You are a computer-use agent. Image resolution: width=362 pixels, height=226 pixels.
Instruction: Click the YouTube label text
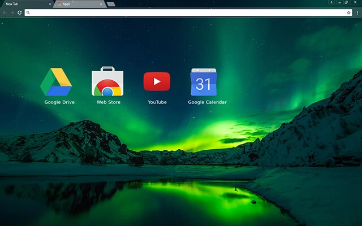(157, 102)
